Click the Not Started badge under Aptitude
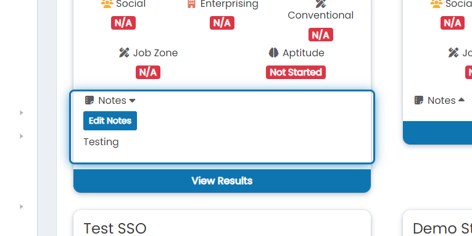The height and width of the screenshot is (236, 472). pyautogui.click(x=296, y=72)
